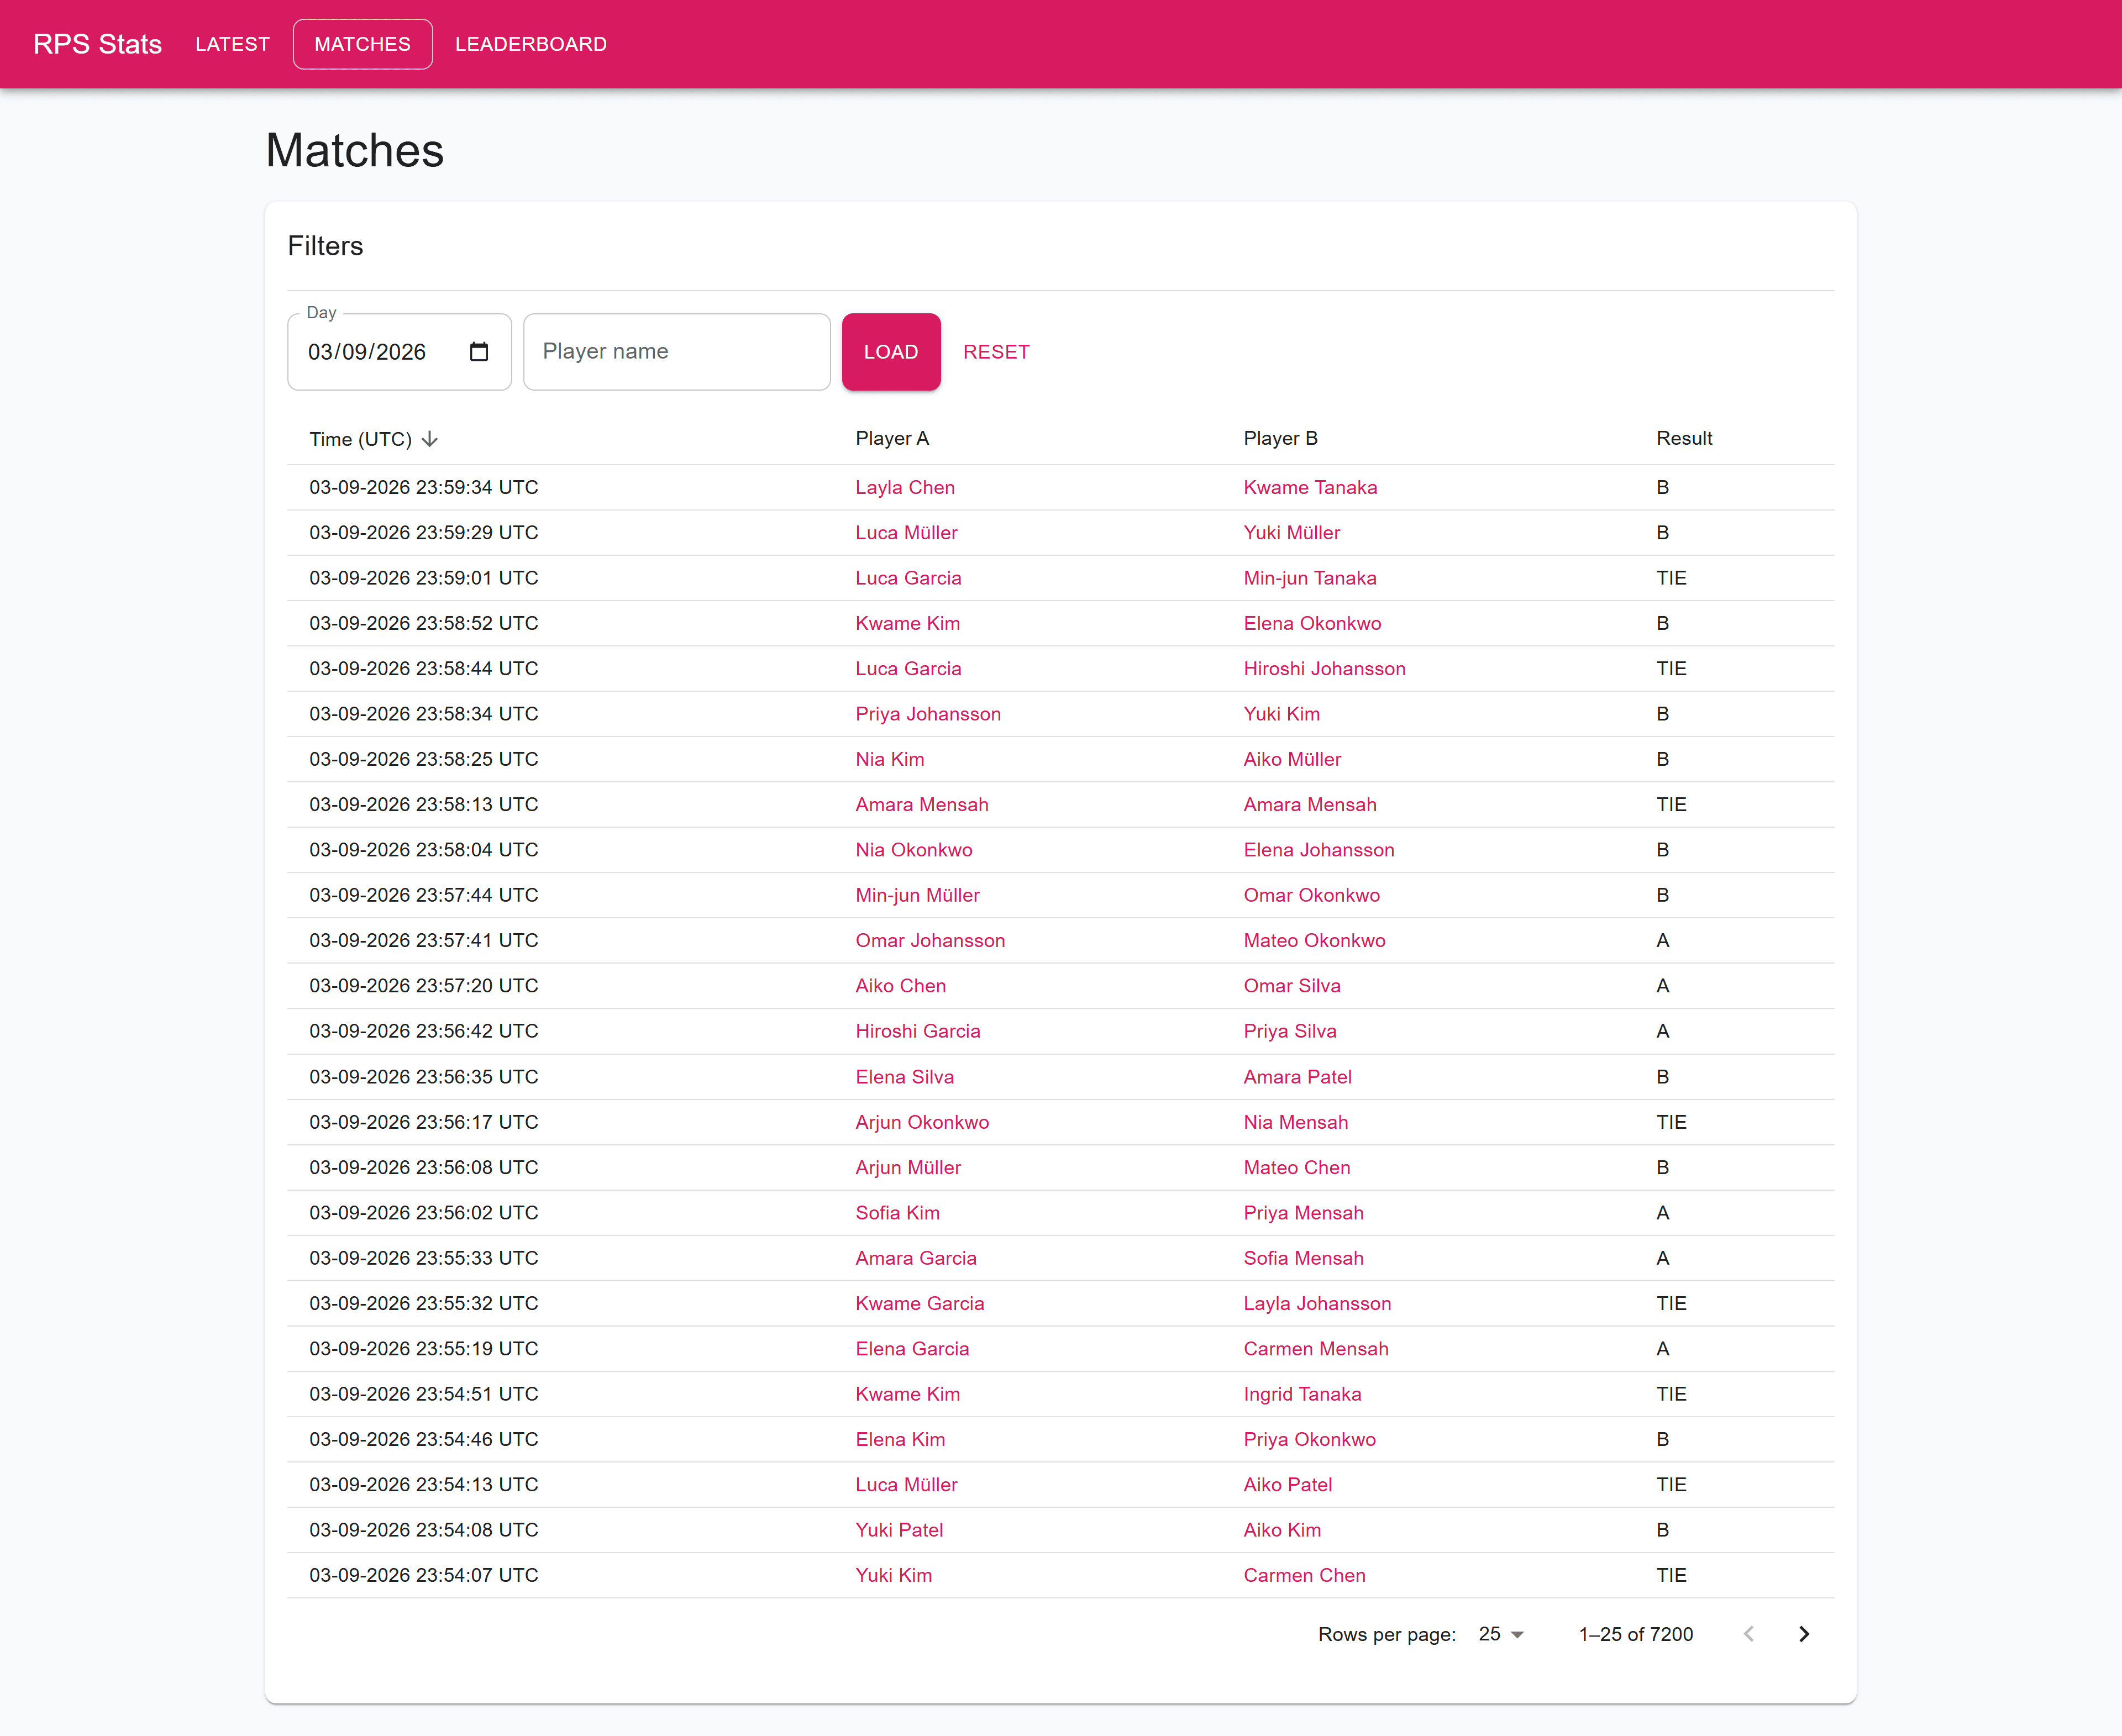
Task: Open Aiko Kim player link
Action: pos(1282,1530)
